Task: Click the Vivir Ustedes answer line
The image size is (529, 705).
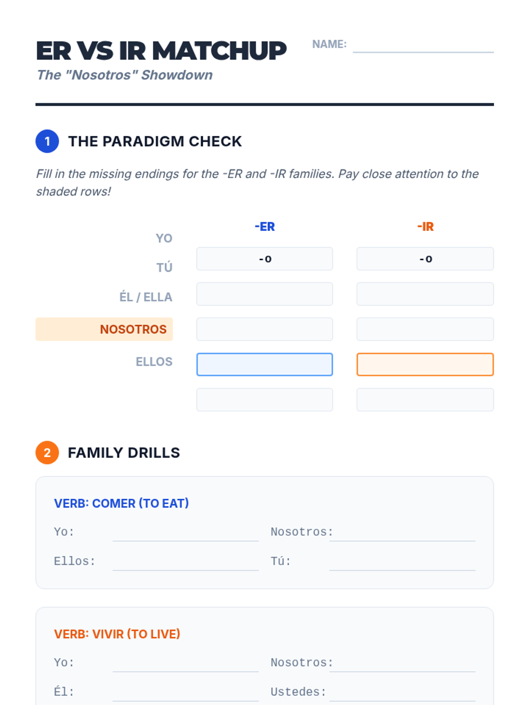Action: click(x=402, y=694)
